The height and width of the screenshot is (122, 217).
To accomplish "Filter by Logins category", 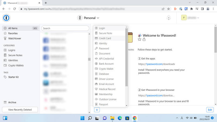I will 20,50.
